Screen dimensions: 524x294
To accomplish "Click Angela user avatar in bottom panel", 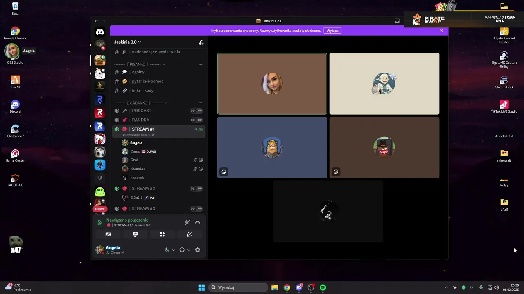I will point(100,250).
